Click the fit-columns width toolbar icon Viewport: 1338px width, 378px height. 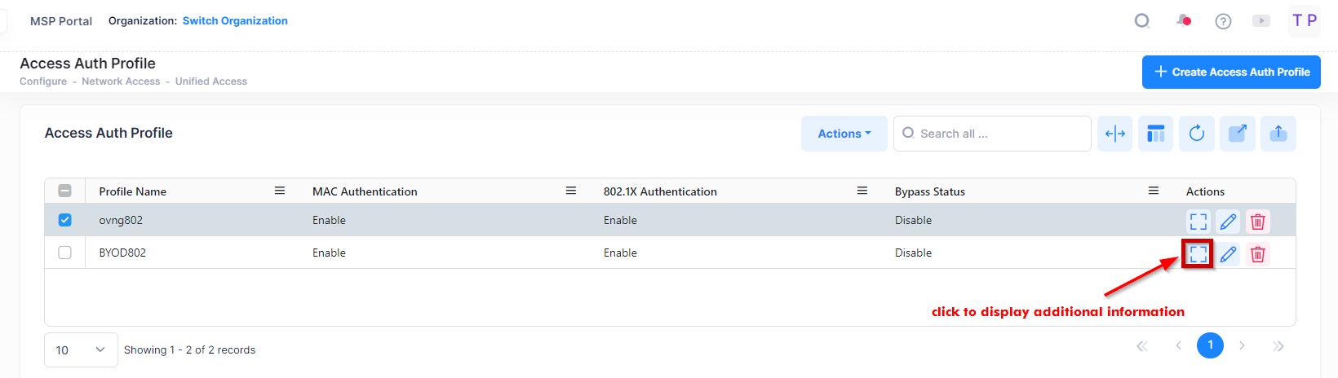click(x=1115, y=134)
